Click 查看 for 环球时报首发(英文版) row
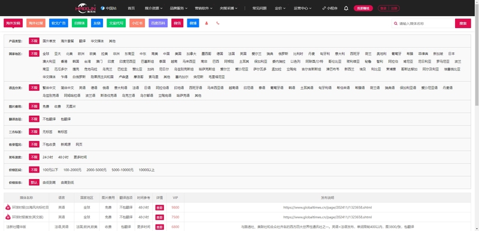The height and width of the screenshot is (231, 479). 159,217
